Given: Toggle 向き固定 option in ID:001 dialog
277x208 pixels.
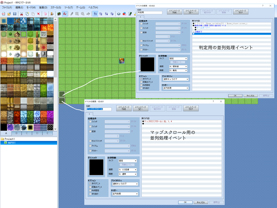Looking at the screenshot, I should coord(90,191).
